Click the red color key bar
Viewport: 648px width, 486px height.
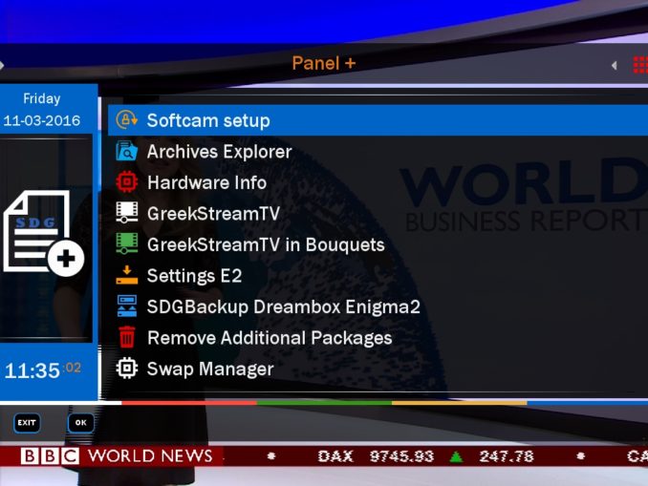[189, 402]
